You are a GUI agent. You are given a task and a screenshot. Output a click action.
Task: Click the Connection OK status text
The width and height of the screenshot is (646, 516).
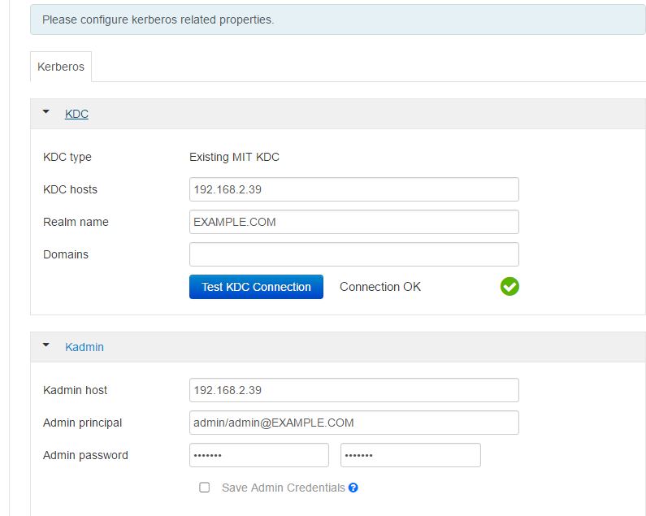click(380, 287)
